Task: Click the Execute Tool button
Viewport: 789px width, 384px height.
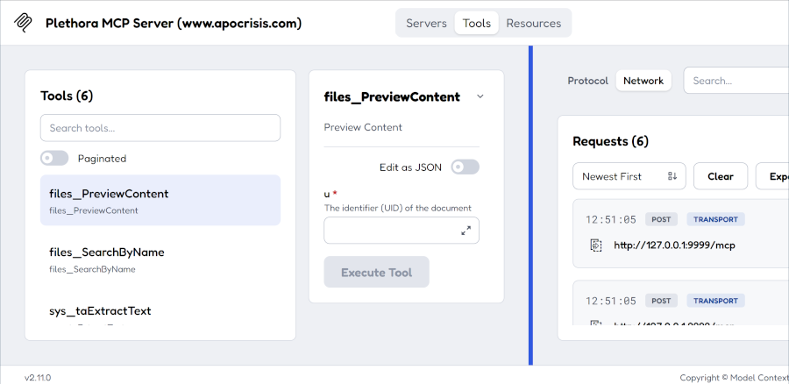Action: coord(376,273)
